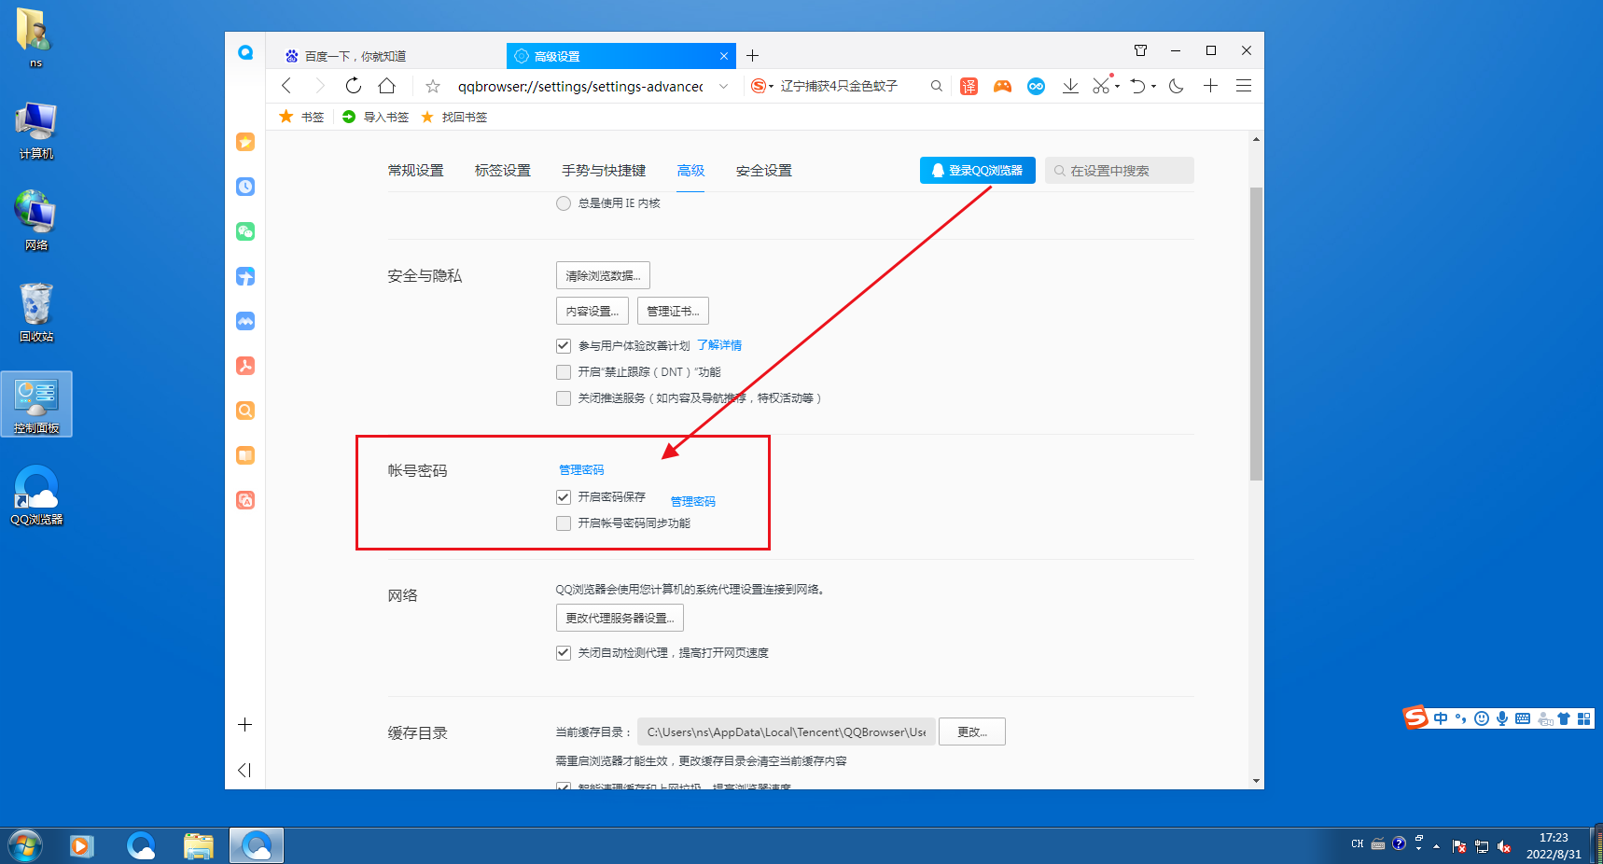Viewport: 1603px width, 864px height.
Task: Open the hamburger main menu
Action: tap(1244, 86)
